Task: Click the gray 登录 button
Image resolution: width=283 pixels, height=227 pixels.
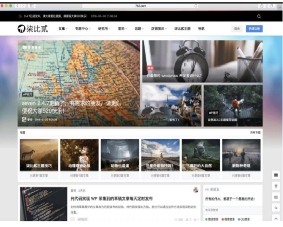Action: 237,29
